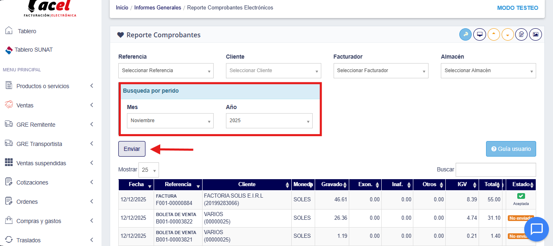Screen dimensions: 553x246
Task: Go to Informes Generales breadcrumb link
Action: (x=157, y=8)
